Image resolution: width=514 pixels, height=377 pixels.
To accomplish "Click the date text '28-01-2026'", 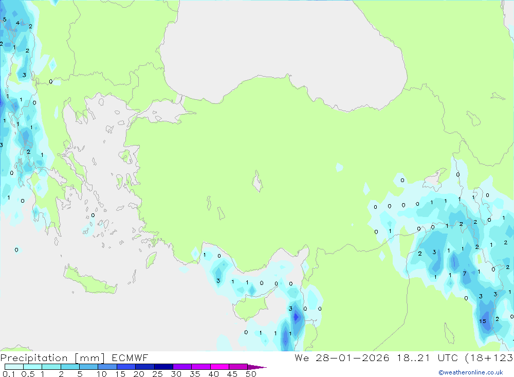I will click(x=353, y=357).
